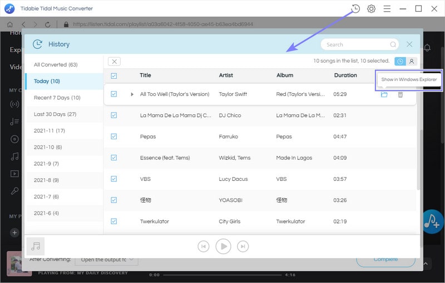
Task: Sort by the Title column header
Action: (145, 75)
